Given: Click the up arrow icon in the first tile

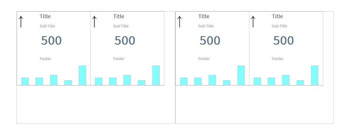Looking at the screenshot, I should (21, 21).
